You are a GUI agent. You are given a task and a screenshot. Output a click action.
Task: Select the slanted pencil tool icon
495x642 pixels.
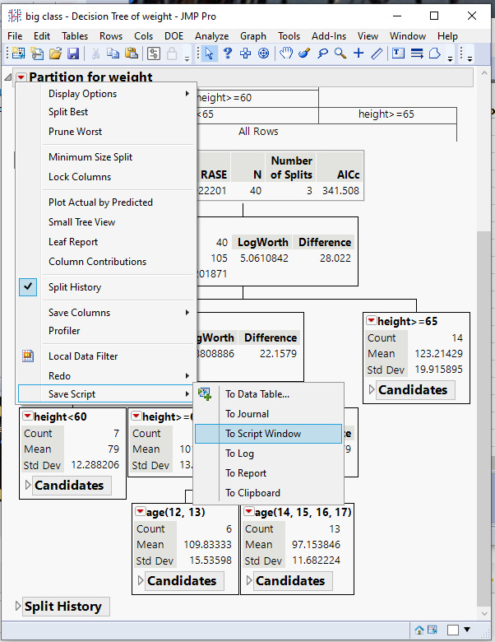(x=377, y=53)
